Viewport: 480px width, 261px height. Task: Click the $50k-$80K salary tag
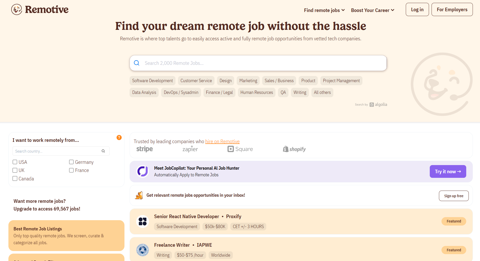[215, 227]
